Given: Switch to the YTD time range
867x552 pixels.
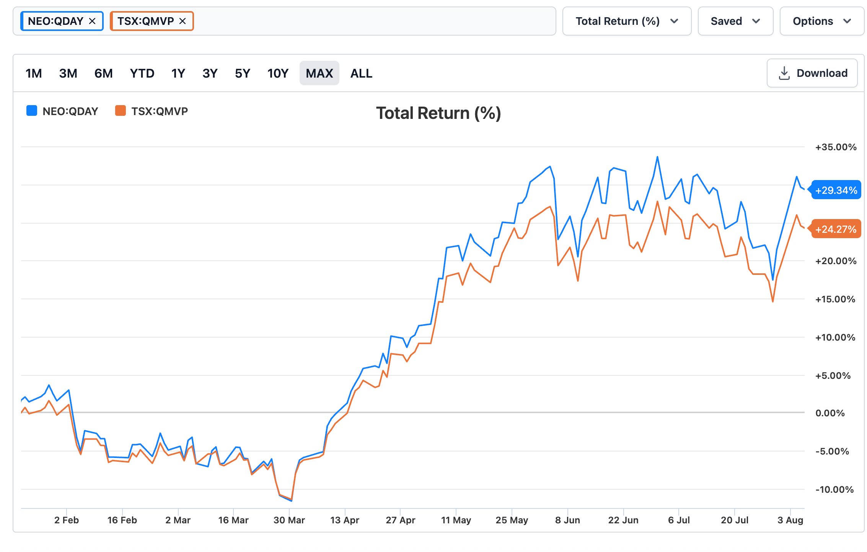Looking at the screenshot, I should [x=142, y=73].
